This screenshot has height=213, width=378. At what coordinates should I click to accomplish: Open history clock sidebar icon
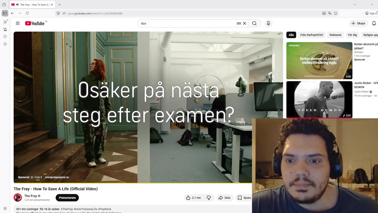click(5, 37)
